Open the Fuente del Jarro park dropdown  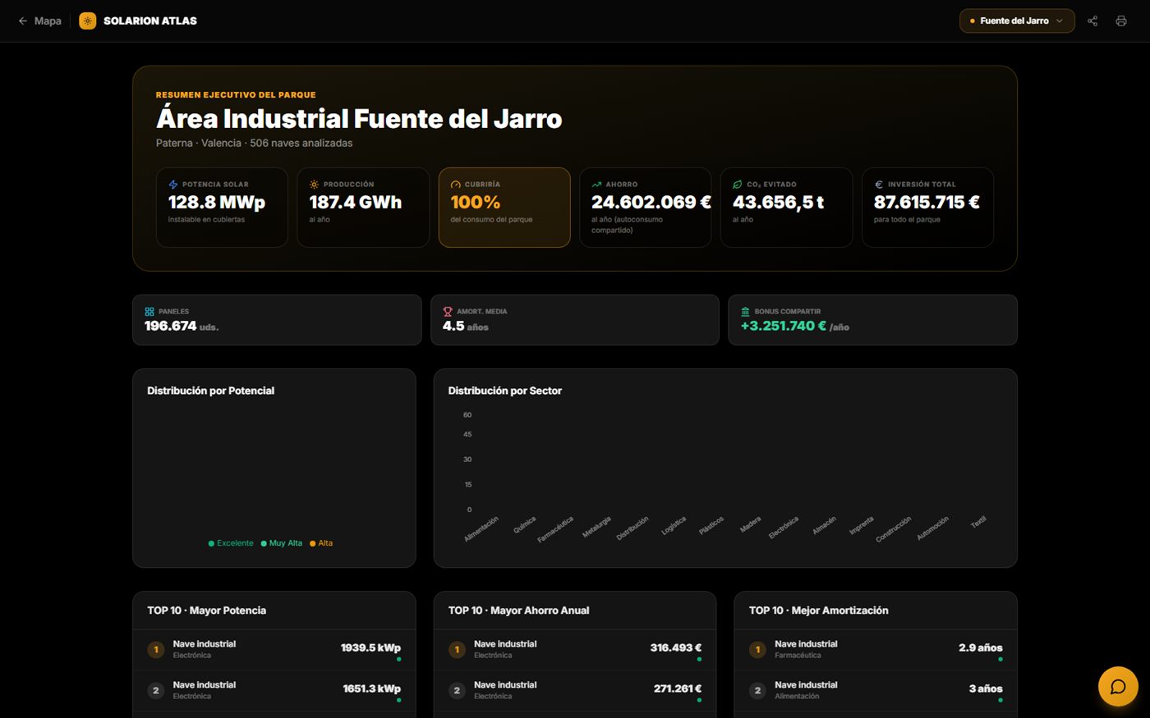click(1017, 21)
